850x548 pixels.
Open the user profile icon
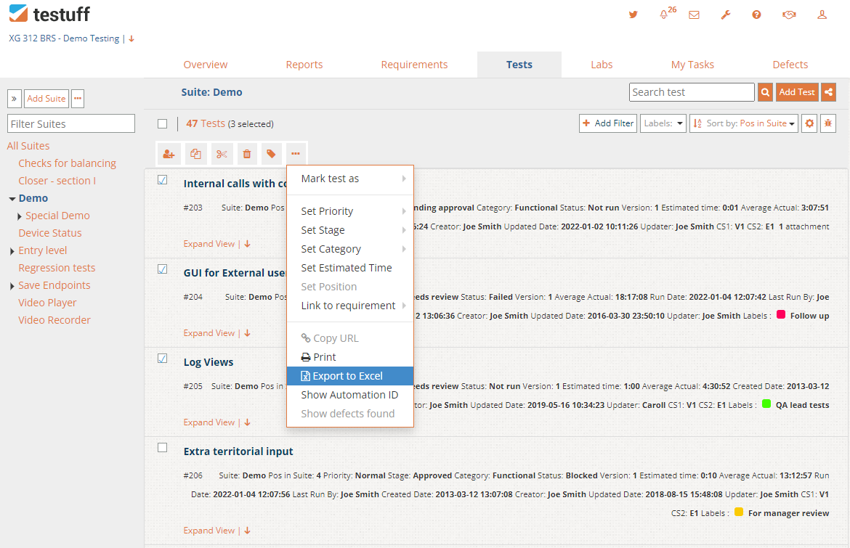(x=822, y=15)
